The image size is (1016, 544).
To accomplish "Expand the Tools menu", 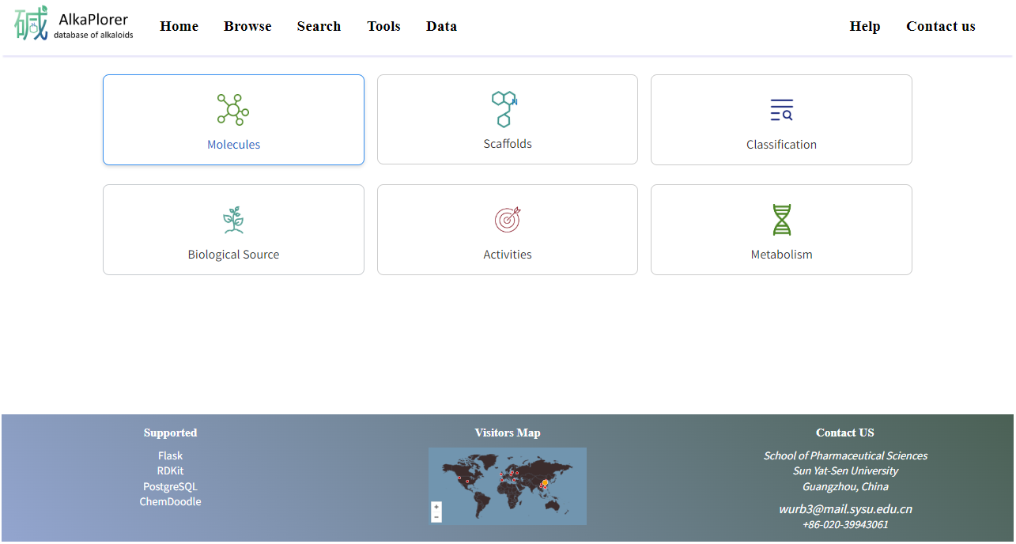I will point(383,26).
